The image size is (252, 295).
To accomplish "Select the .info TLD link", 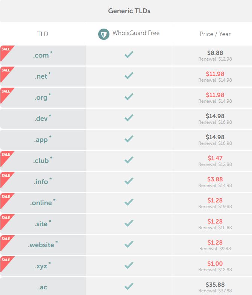I will (41, 182).
